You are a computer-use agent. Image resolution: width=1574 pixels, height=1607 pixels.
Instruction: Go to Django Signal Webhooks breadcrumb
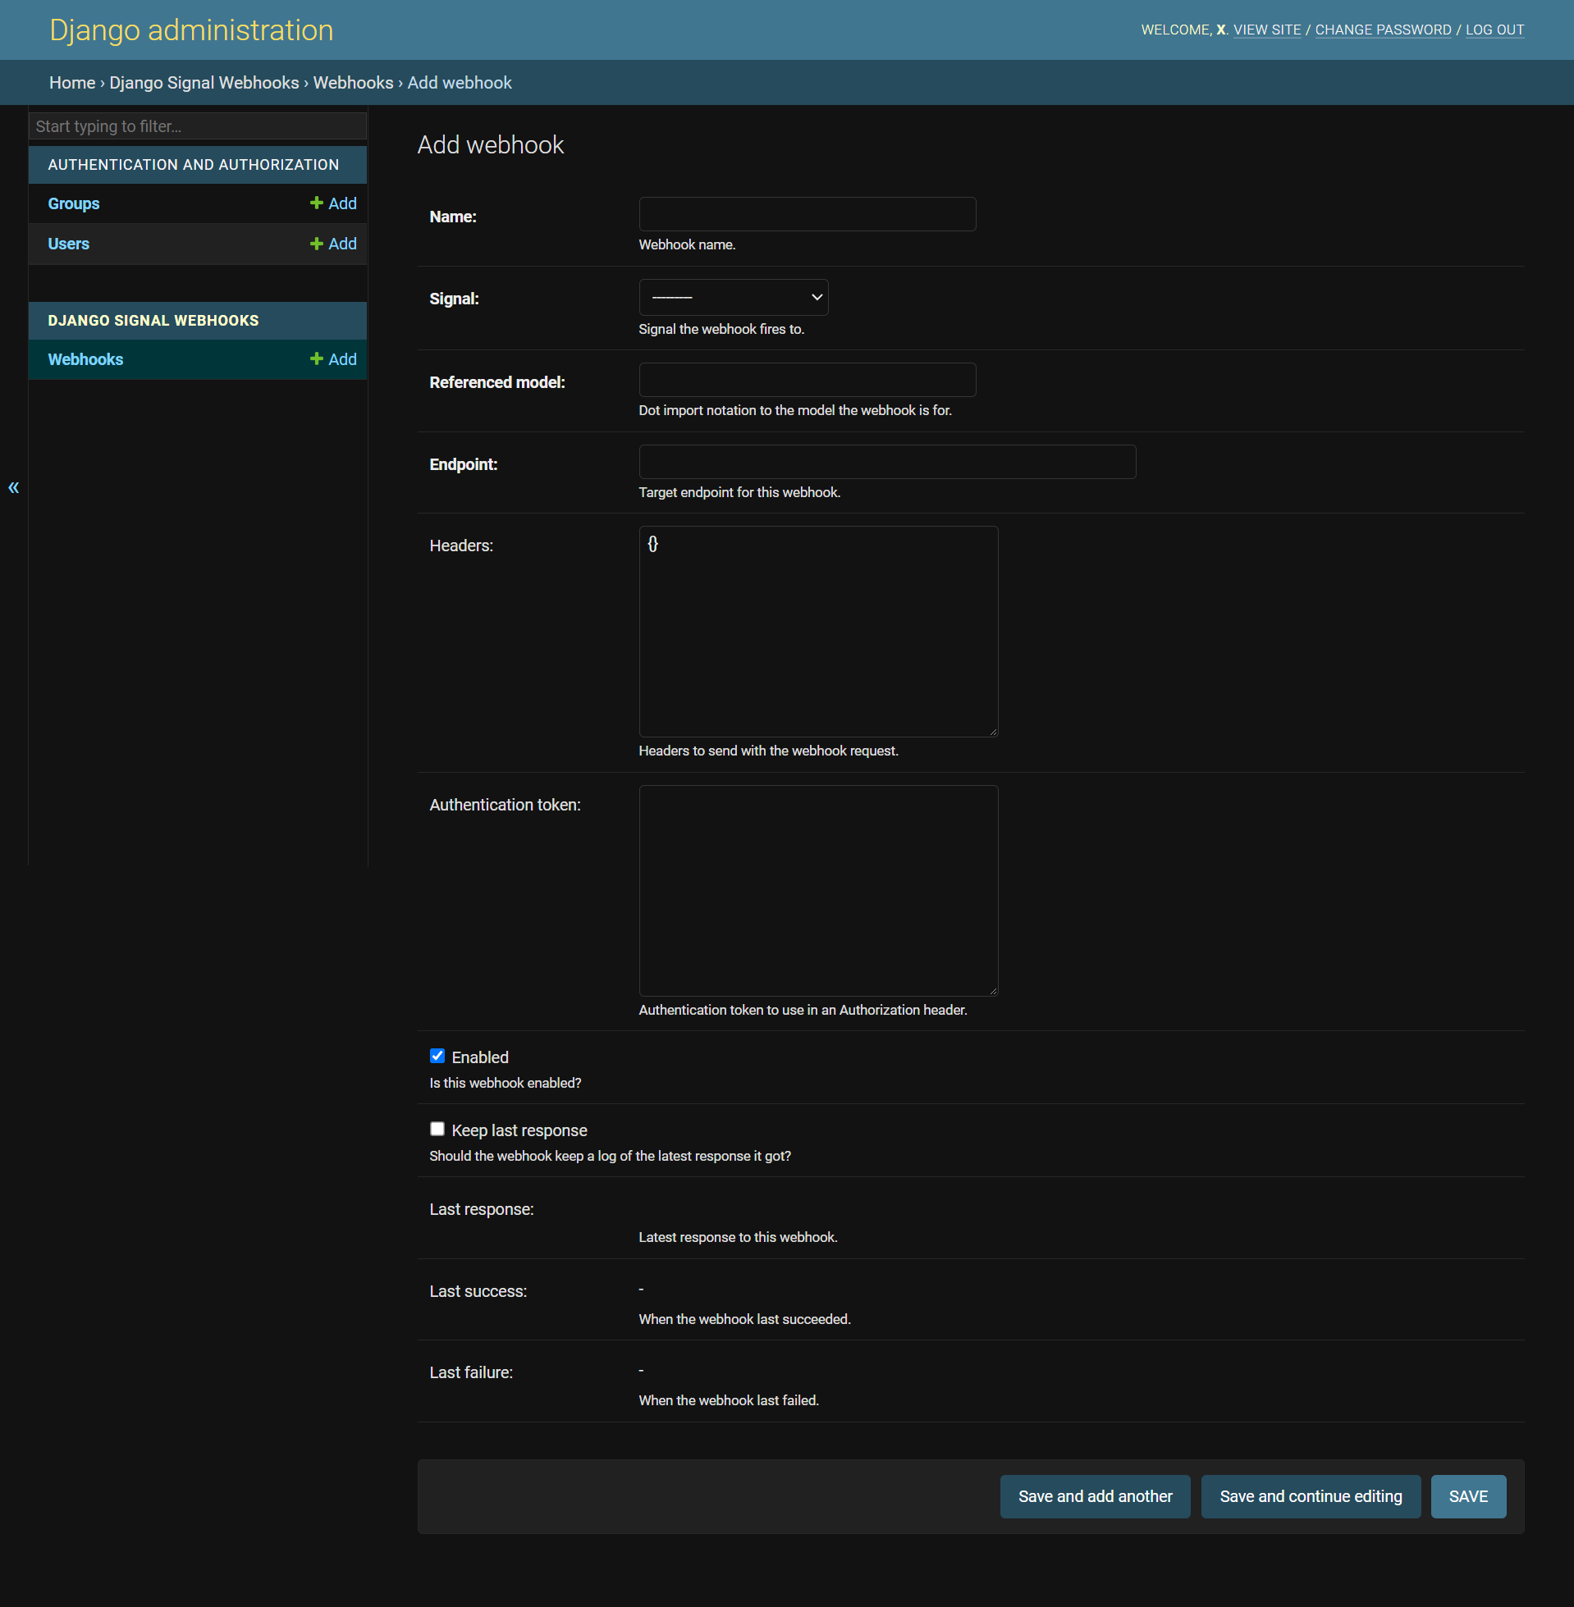click(204, 83)
